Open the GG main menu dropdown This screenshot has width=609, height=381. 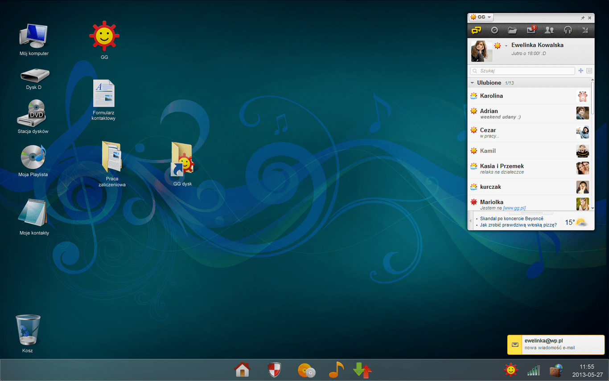(x=481, y=17)
